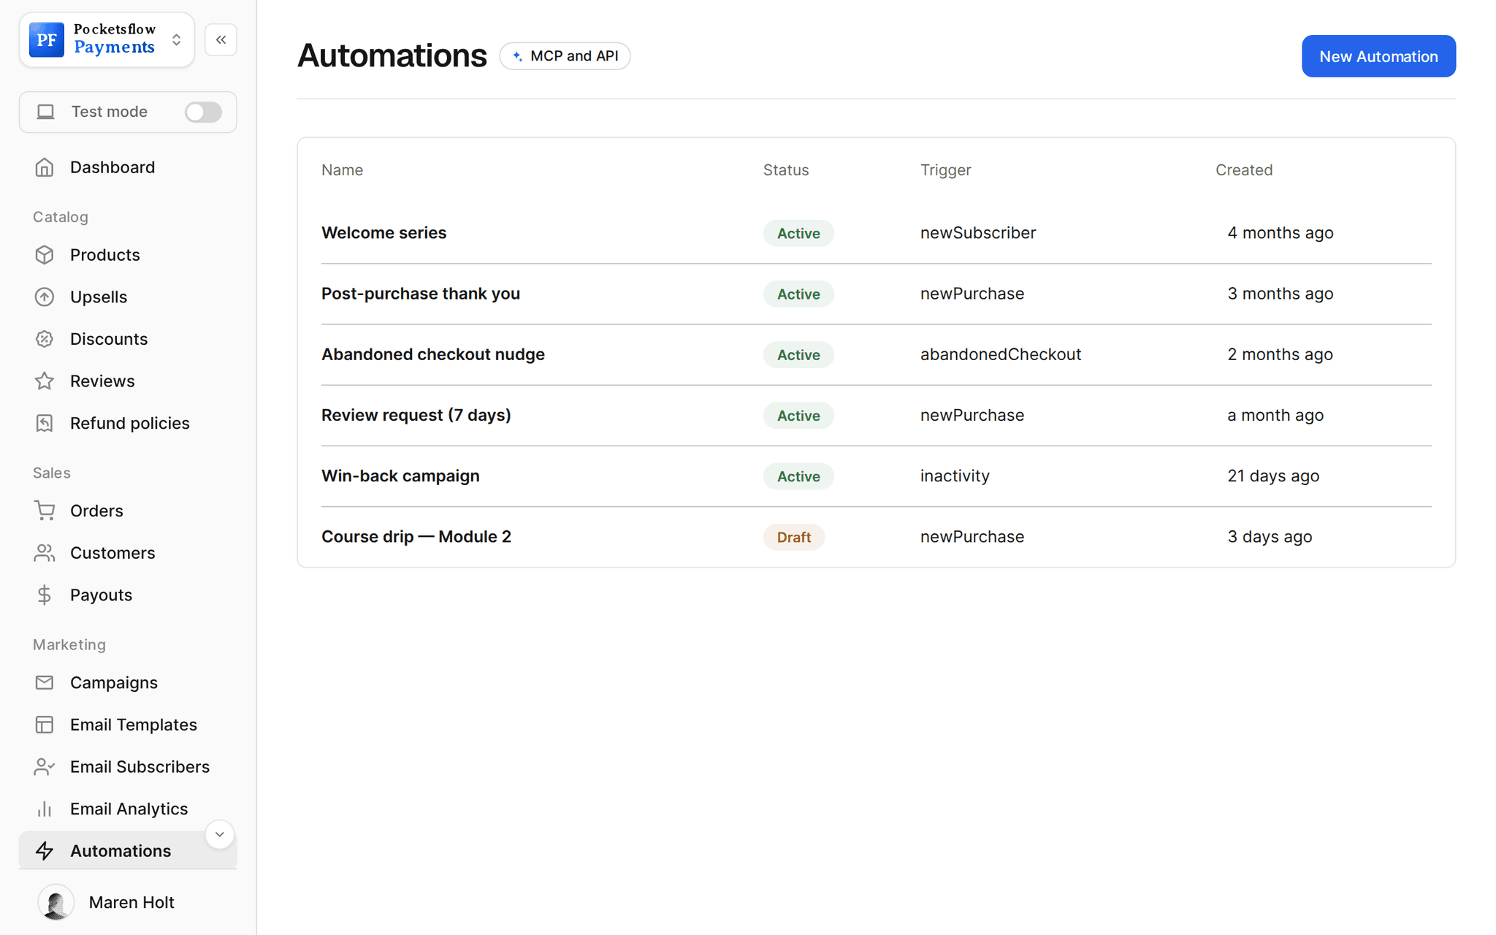Click the Refund policies icon
The width and height of the screenshot is (1496, 935).
pyautogui.click(x=45, y=423)
